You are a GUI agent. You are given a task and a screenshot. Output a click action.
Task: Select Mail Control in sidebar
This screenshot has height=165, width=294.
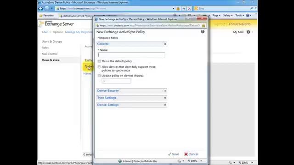tap(50, 54)
